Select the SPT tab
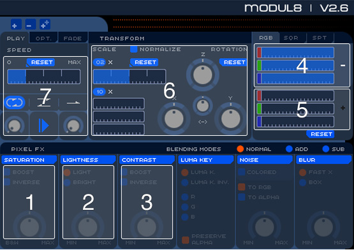Screen dimensions: 354x250 (320, 38)
